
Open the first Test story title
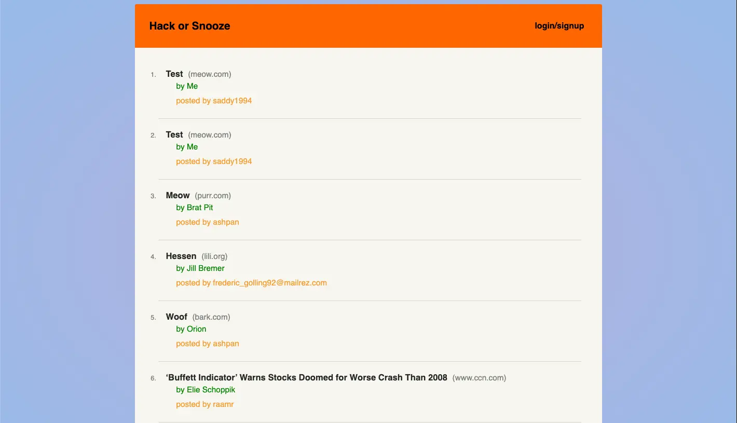pyautogui.click(x=174, y=74)
